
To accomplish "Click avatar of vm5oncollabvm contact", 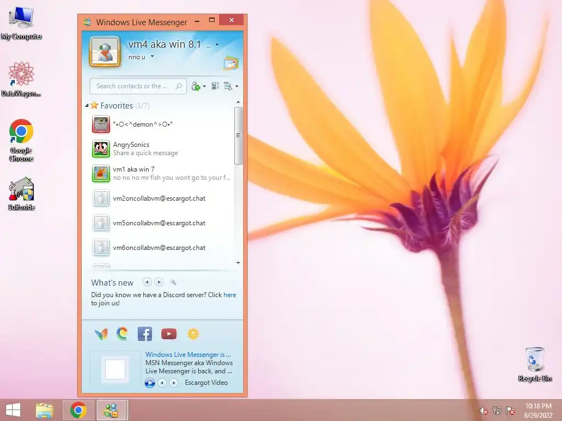I will click(x=101, y=223).
